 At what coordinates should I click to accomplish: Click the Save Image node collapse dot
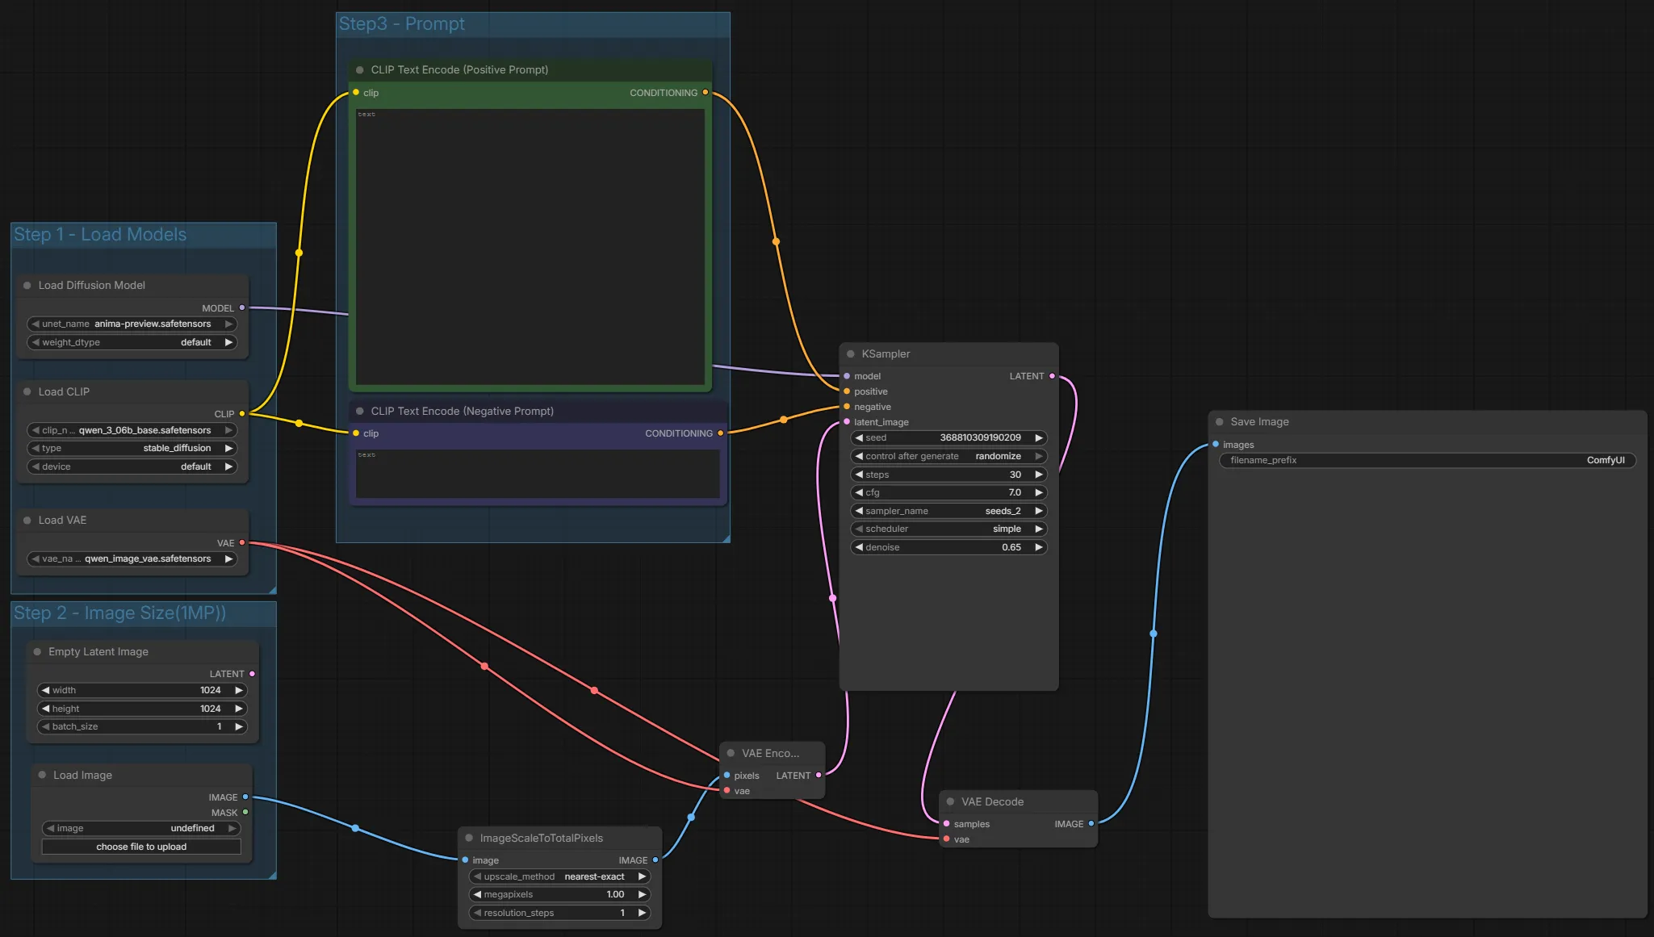tap(1220, 422)
